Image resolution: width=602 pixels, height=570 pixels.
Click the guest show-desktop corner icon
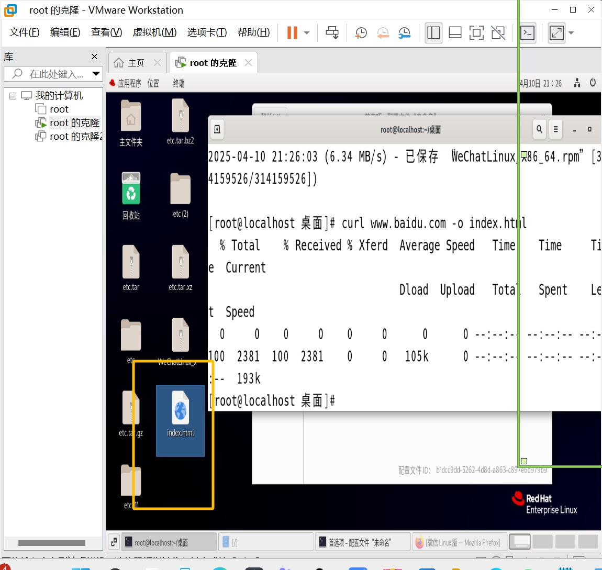coord(114,542)
